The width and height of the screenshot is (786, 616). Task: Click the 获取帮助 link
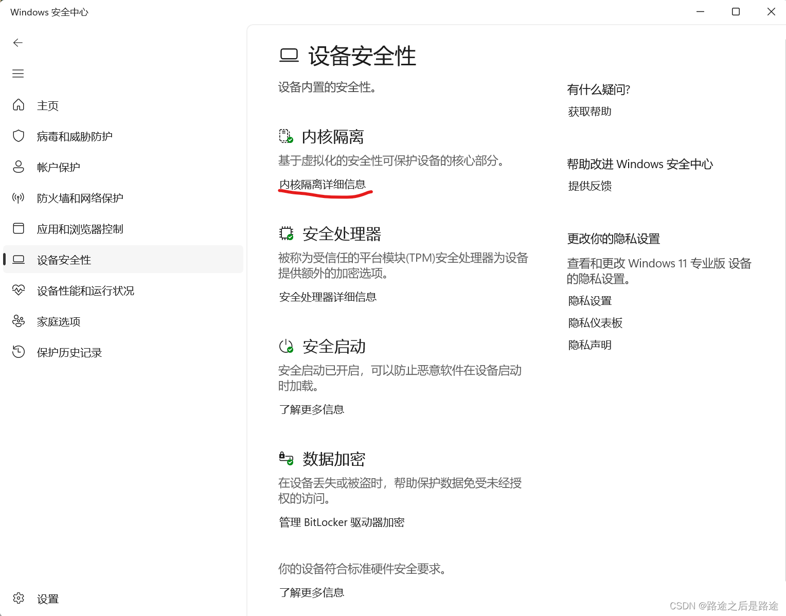(x=590, y=111)
